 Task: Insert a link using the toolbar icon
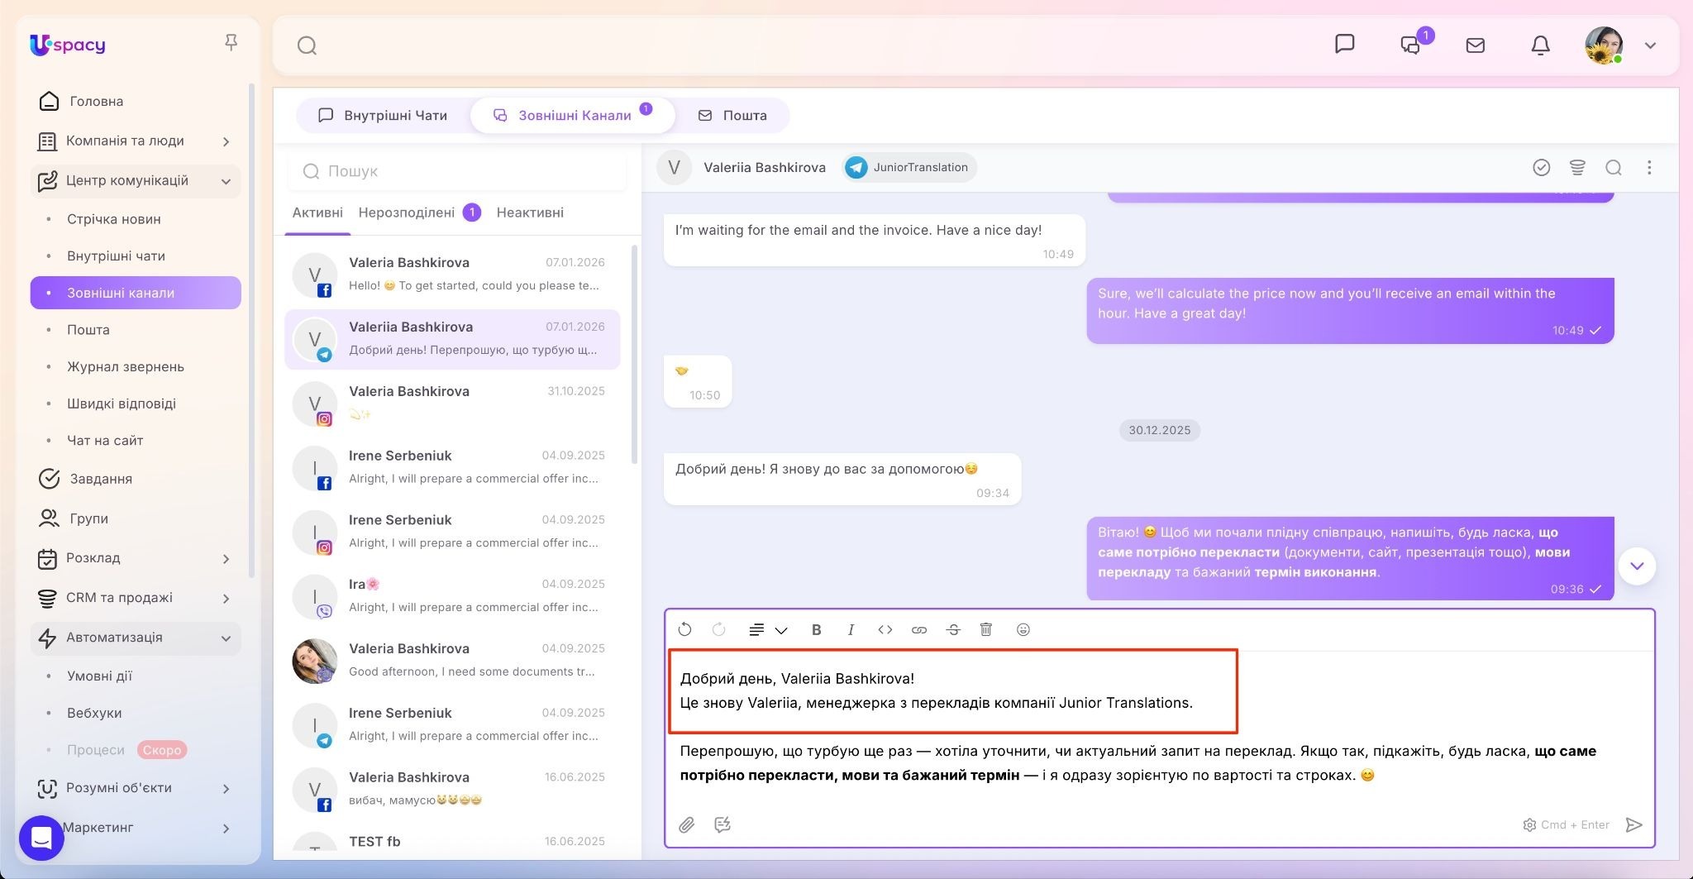[918, 630]
